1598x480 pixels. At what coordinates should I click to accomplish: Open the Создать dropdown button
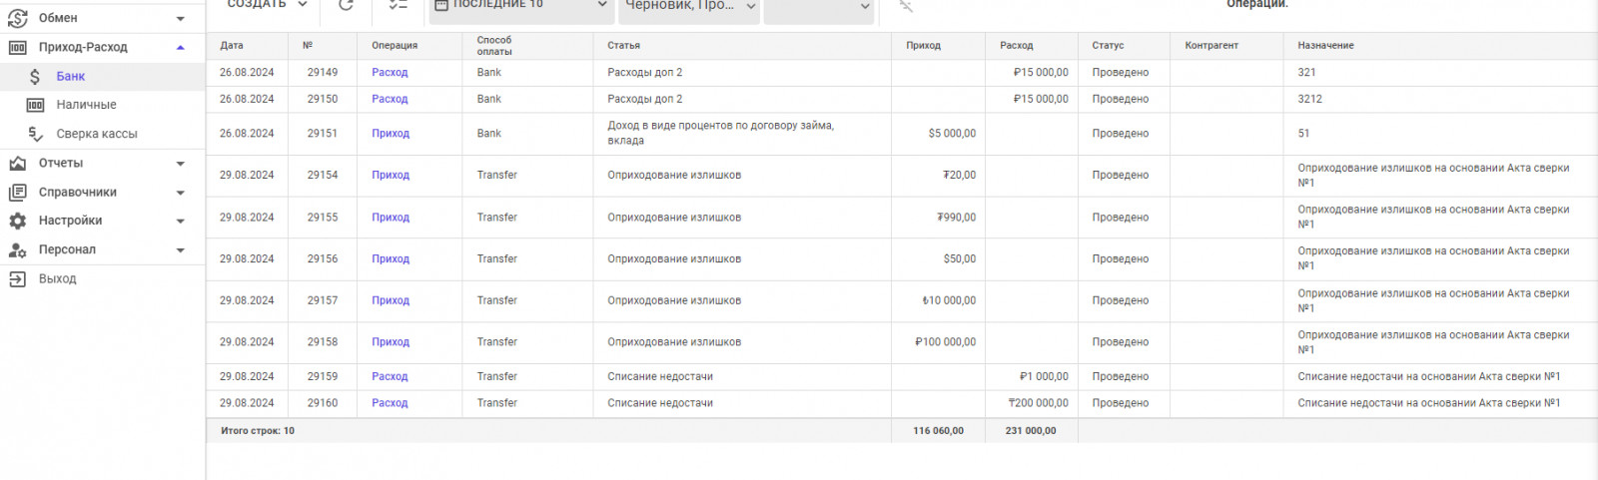click(265, 5)
